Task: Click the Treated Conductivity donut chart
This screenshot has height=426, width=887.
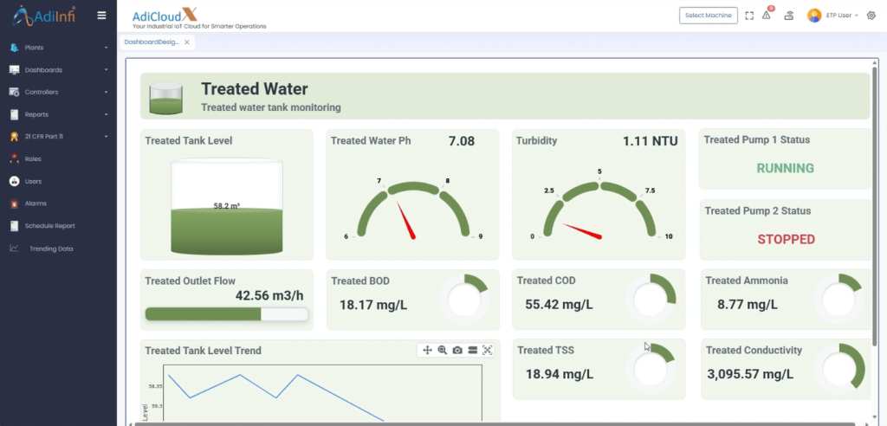Action: (838, 369)
